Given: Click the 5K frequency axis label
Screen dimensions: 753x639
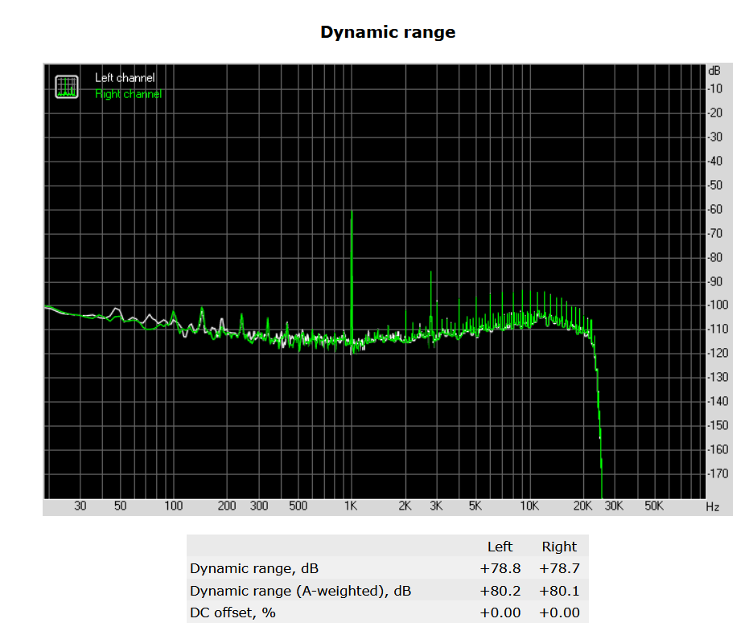Looking at the screenshot, I should [475, 506].
